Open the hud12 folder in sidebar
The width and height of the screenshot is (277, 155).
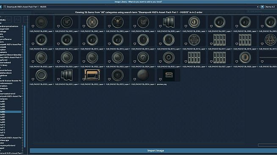click(x=3, y=130)
